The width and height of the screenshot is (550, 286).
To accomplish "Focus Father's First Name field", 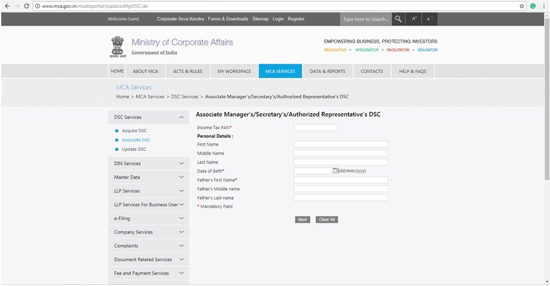I will click(x=341, y=180).
